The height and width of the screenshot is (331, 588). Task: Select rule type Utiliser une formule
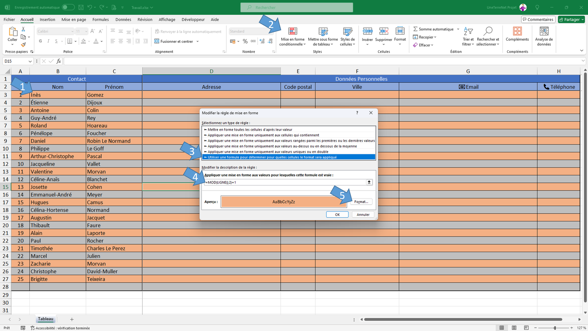point(288,157)
